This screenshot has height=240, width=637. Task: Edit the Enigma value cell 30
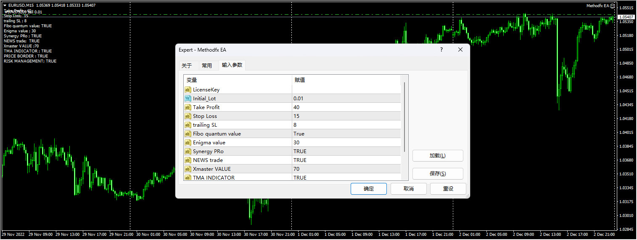point(346,143)
